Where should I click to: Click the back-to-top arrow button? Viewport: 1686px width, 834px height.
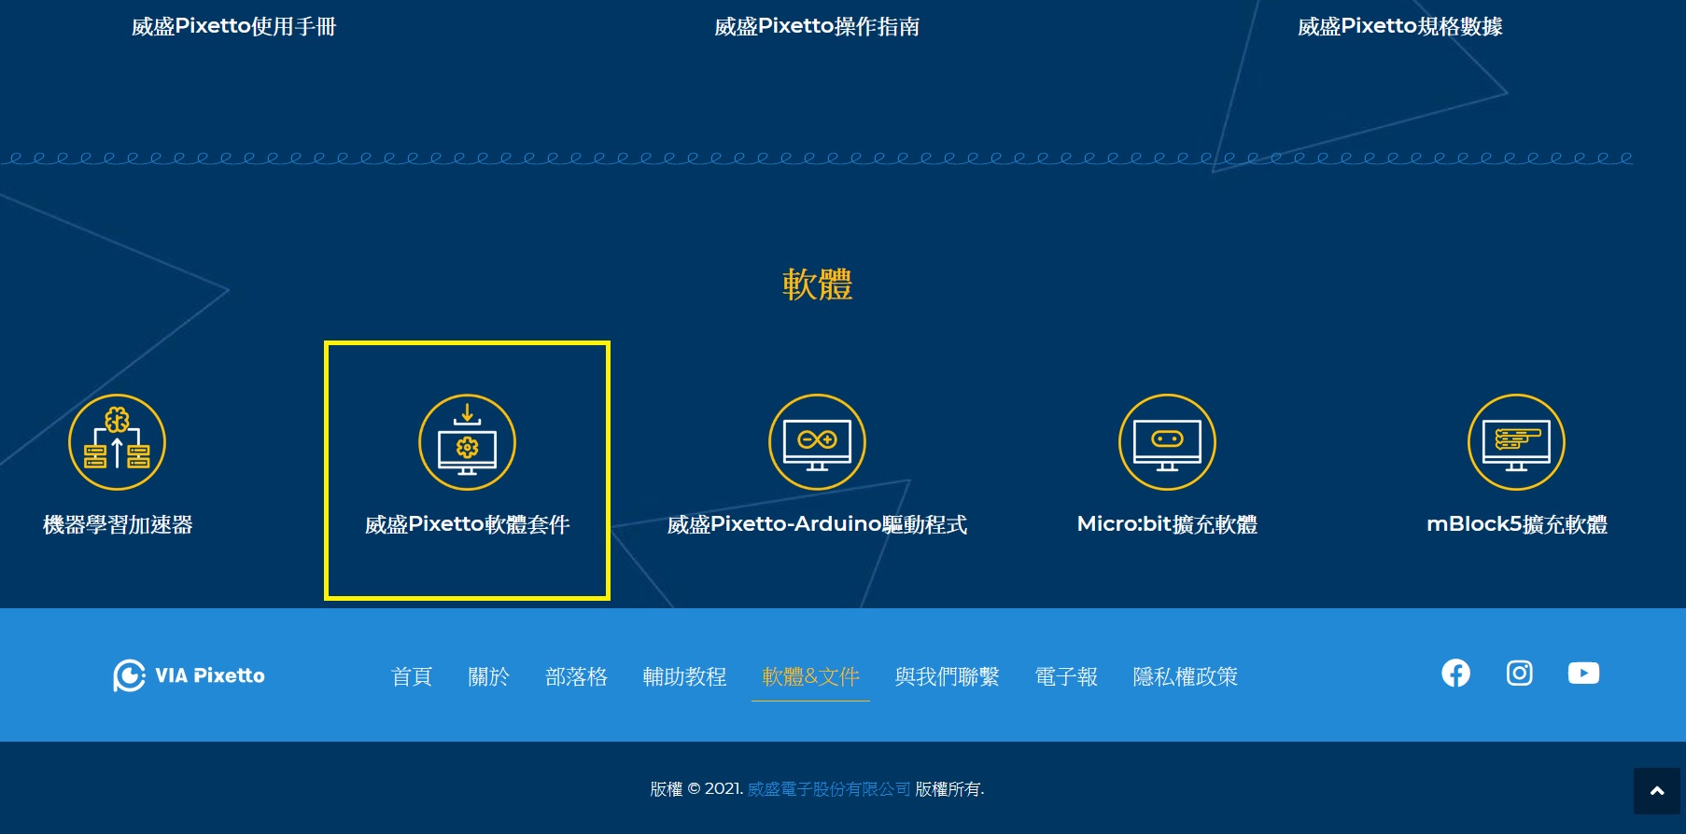pos(1657,791)
